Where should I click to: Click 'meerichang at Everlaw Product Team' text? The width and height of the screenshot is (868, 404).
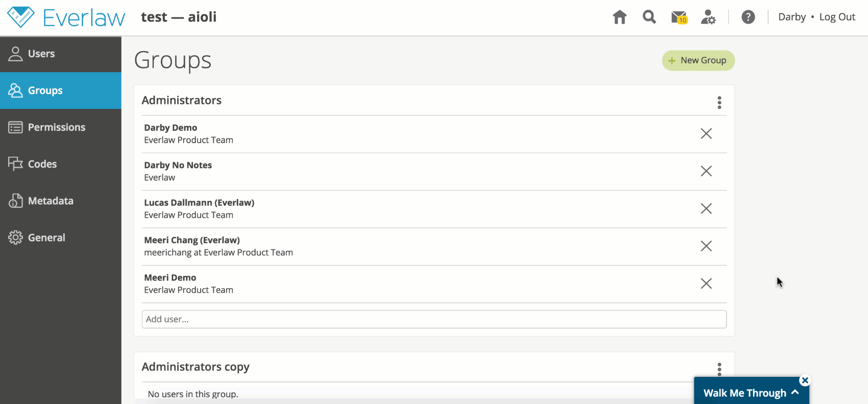coord(218,253)
